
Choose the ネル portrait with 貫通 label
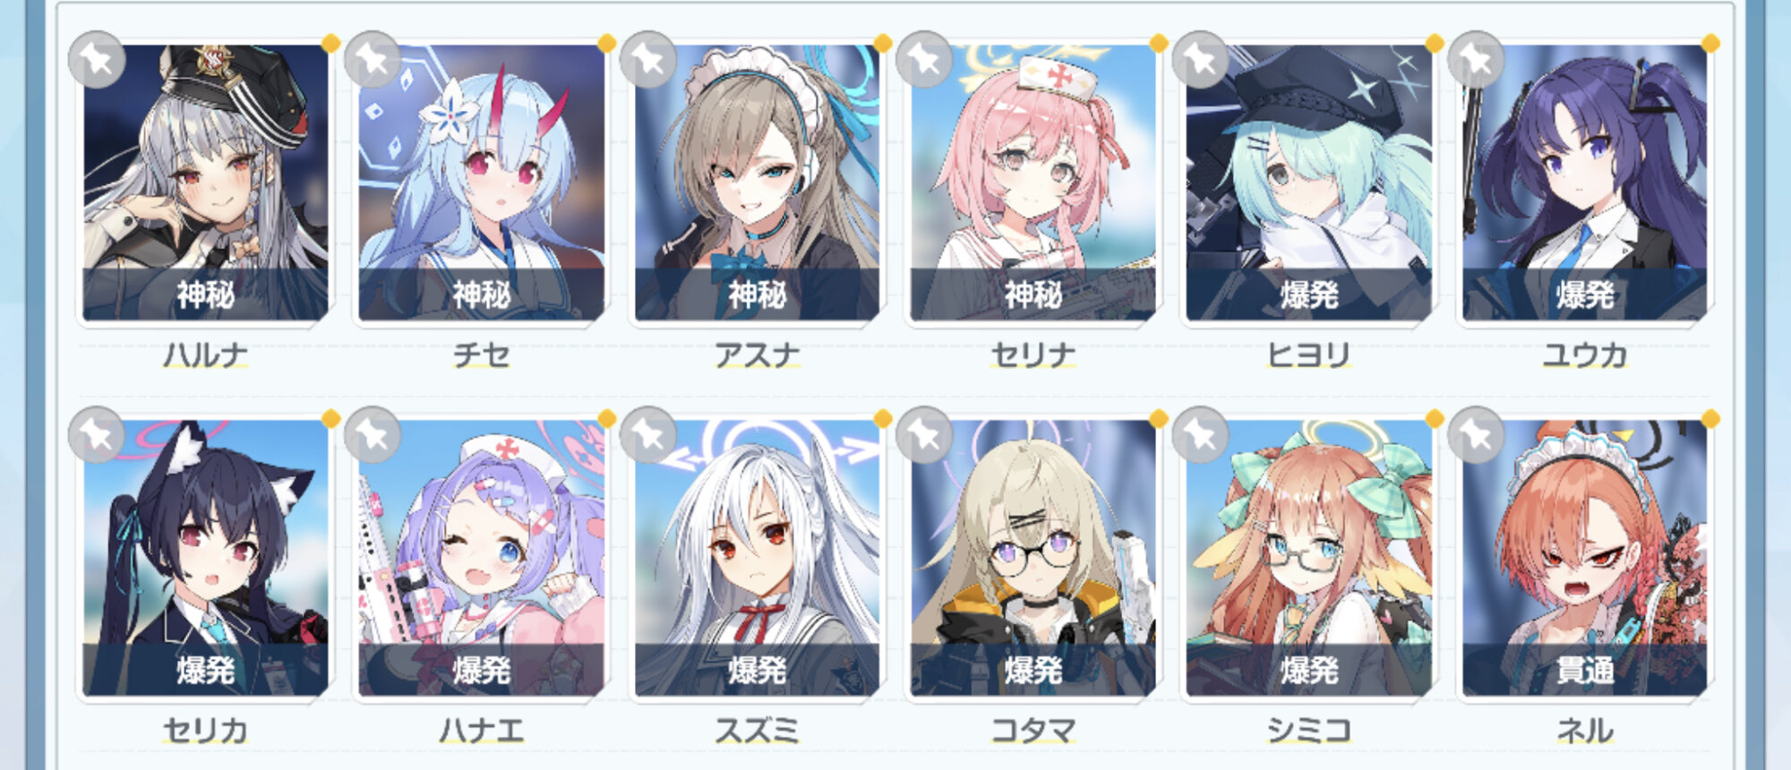(x=1585, y=558)
